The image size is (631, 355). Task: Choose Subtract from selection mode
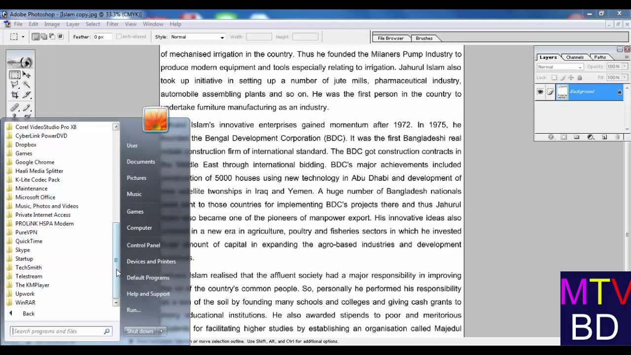coord(52,36)
